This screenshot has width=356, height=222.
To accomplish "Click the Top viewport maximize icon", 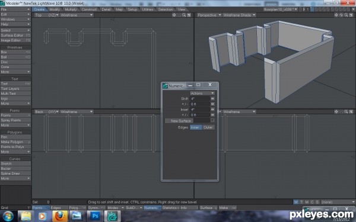I will [x=189, y=15].
